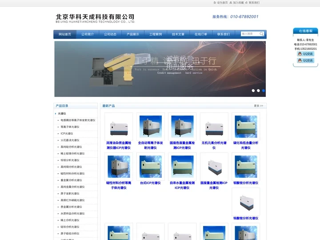Open the second QQ交谈 chat button
This screenshot has height=240, width=320.
pyautogui.click(x=305, y=60)
